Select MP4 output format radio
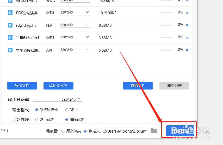 (x=72, y=110)
